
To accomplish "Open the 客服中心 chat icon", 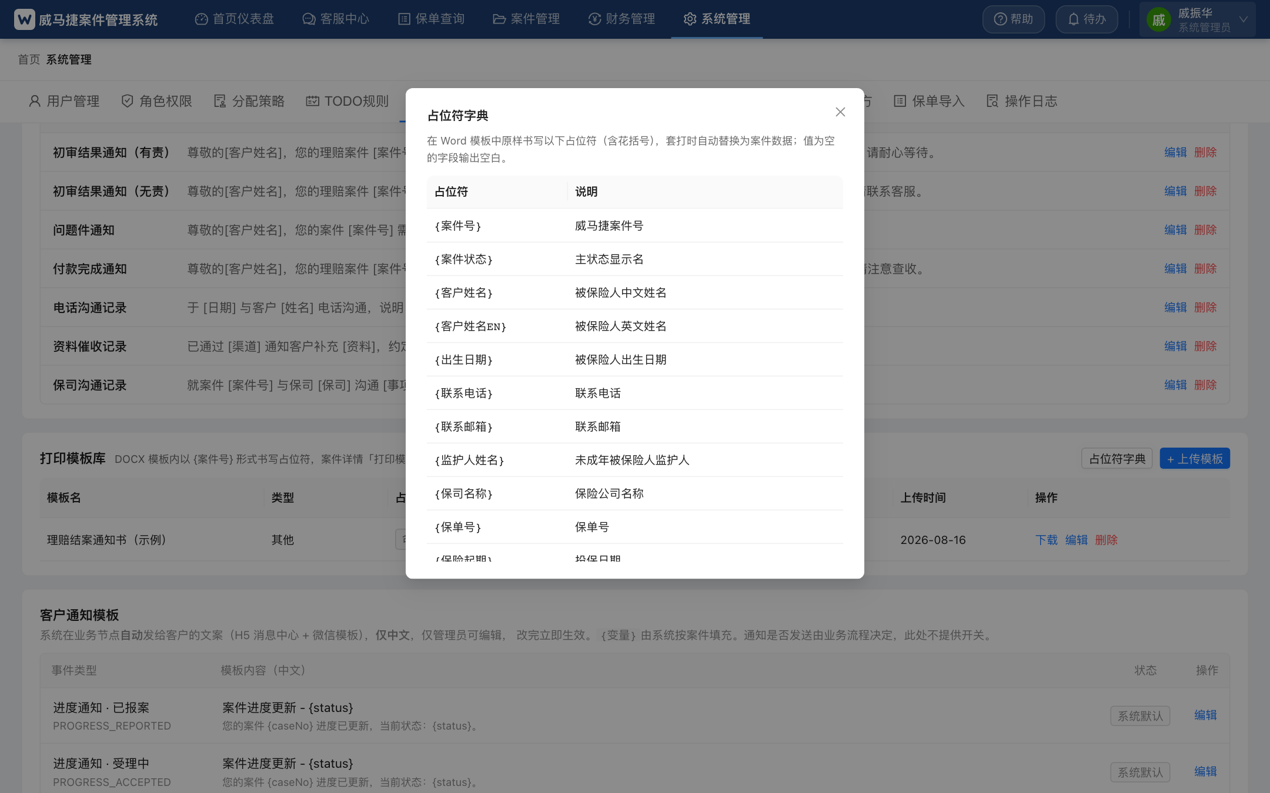I will 309,19.
